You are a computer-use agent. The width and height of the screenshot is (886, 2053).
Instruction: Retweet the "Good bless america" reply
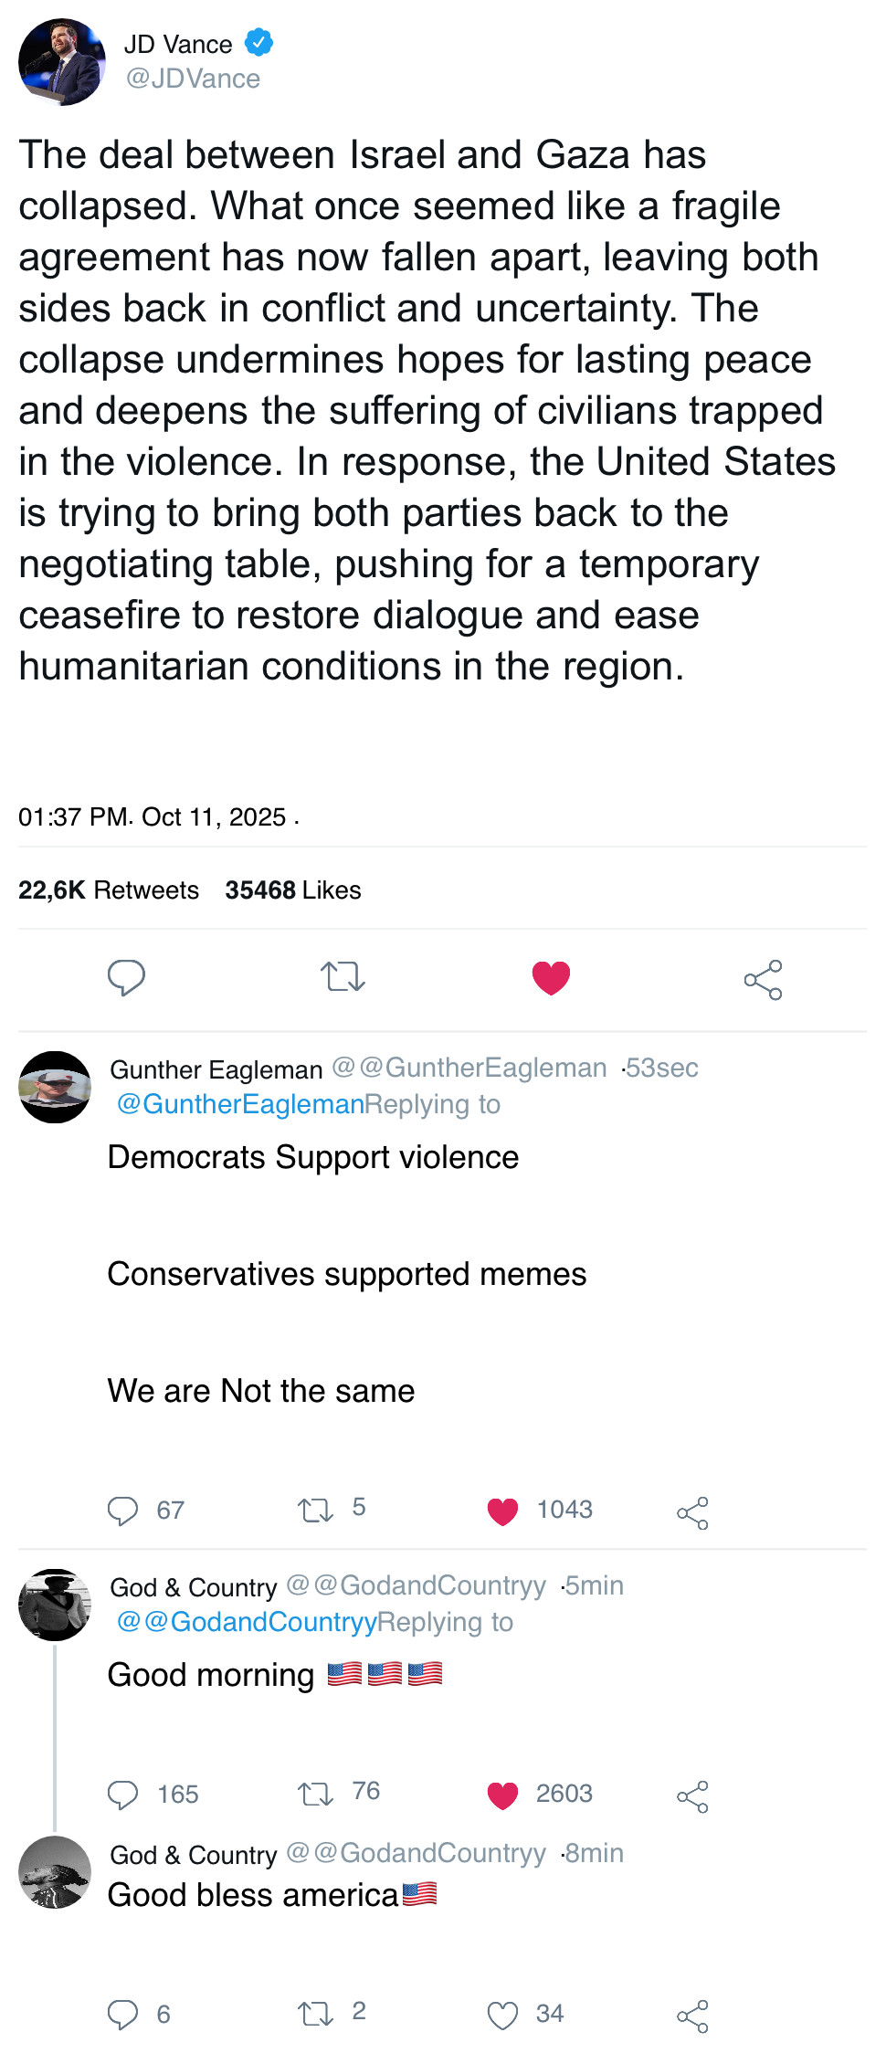click(x=315, y=2014)
